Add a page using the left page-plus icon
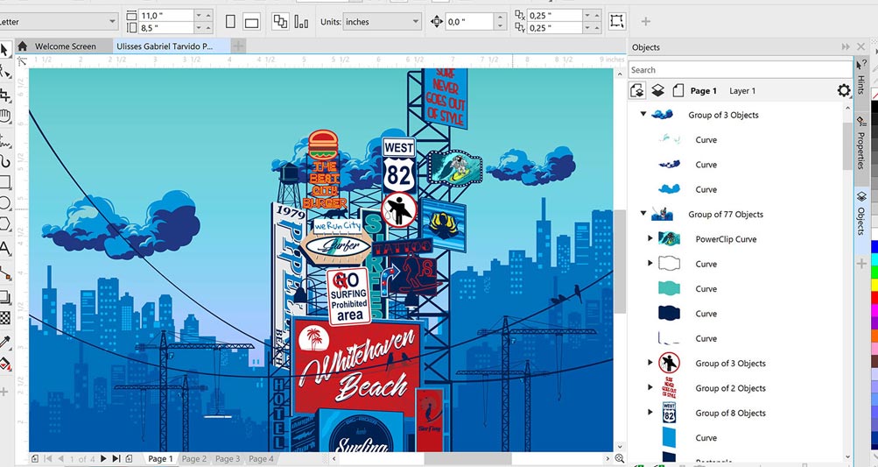This screenshot has height=467, width=878. 35,458
